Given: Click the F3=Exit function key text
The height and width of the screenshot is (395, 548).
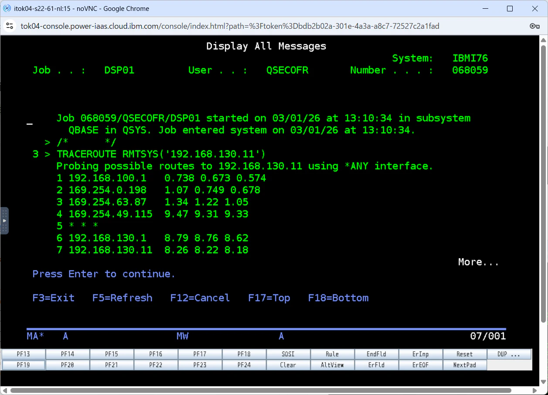Looking at the screenshot, I should point(53,298).
